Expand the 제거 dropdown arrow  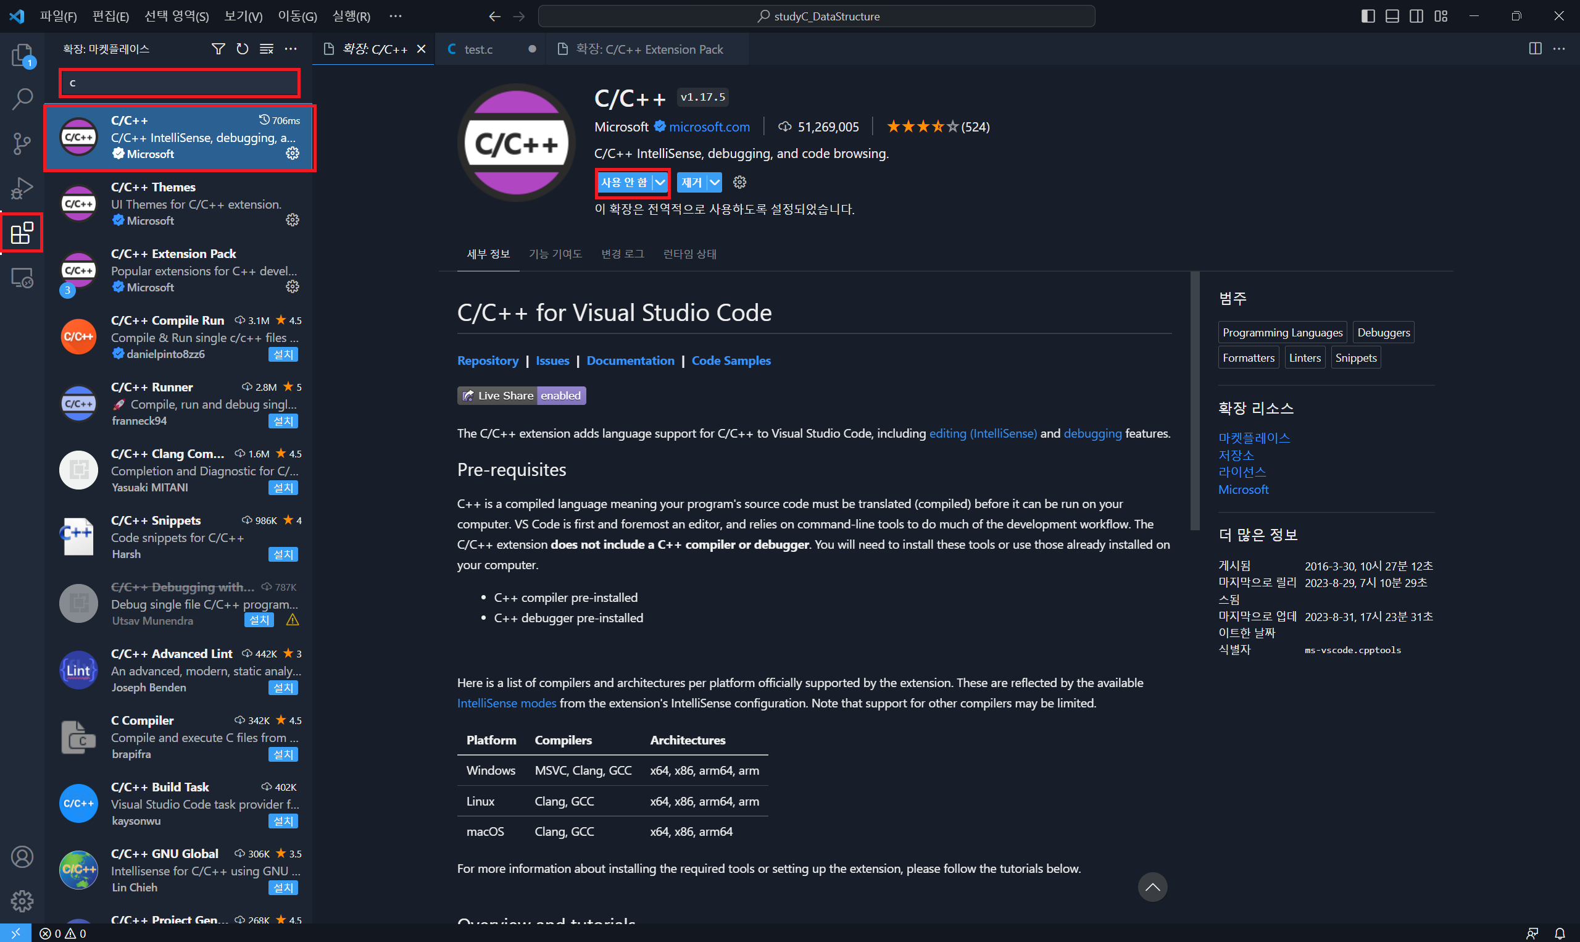click(x=715, y=183)
